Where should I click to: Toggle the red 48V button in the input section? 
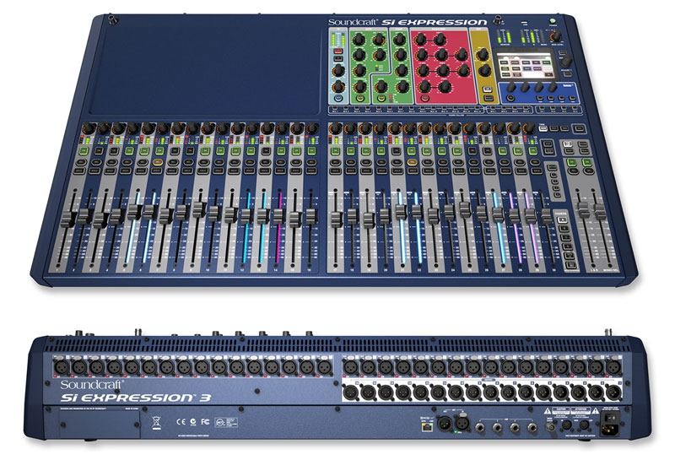[338, 51]
